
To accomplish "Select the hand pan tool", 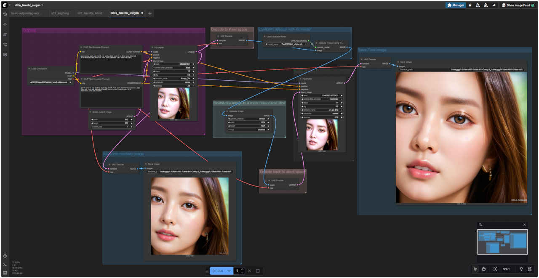I will (x=484, y=269).
